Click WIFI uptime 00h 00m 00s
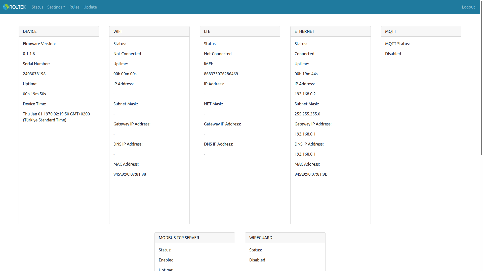483x271 pixels. tap(125, 74)
